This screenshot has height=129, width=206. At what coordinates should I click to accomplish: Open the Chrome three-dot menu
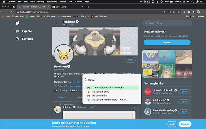(203, 12)
